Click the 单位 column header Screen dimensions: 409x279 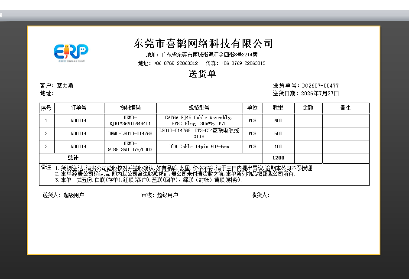(x=252, y=108)
